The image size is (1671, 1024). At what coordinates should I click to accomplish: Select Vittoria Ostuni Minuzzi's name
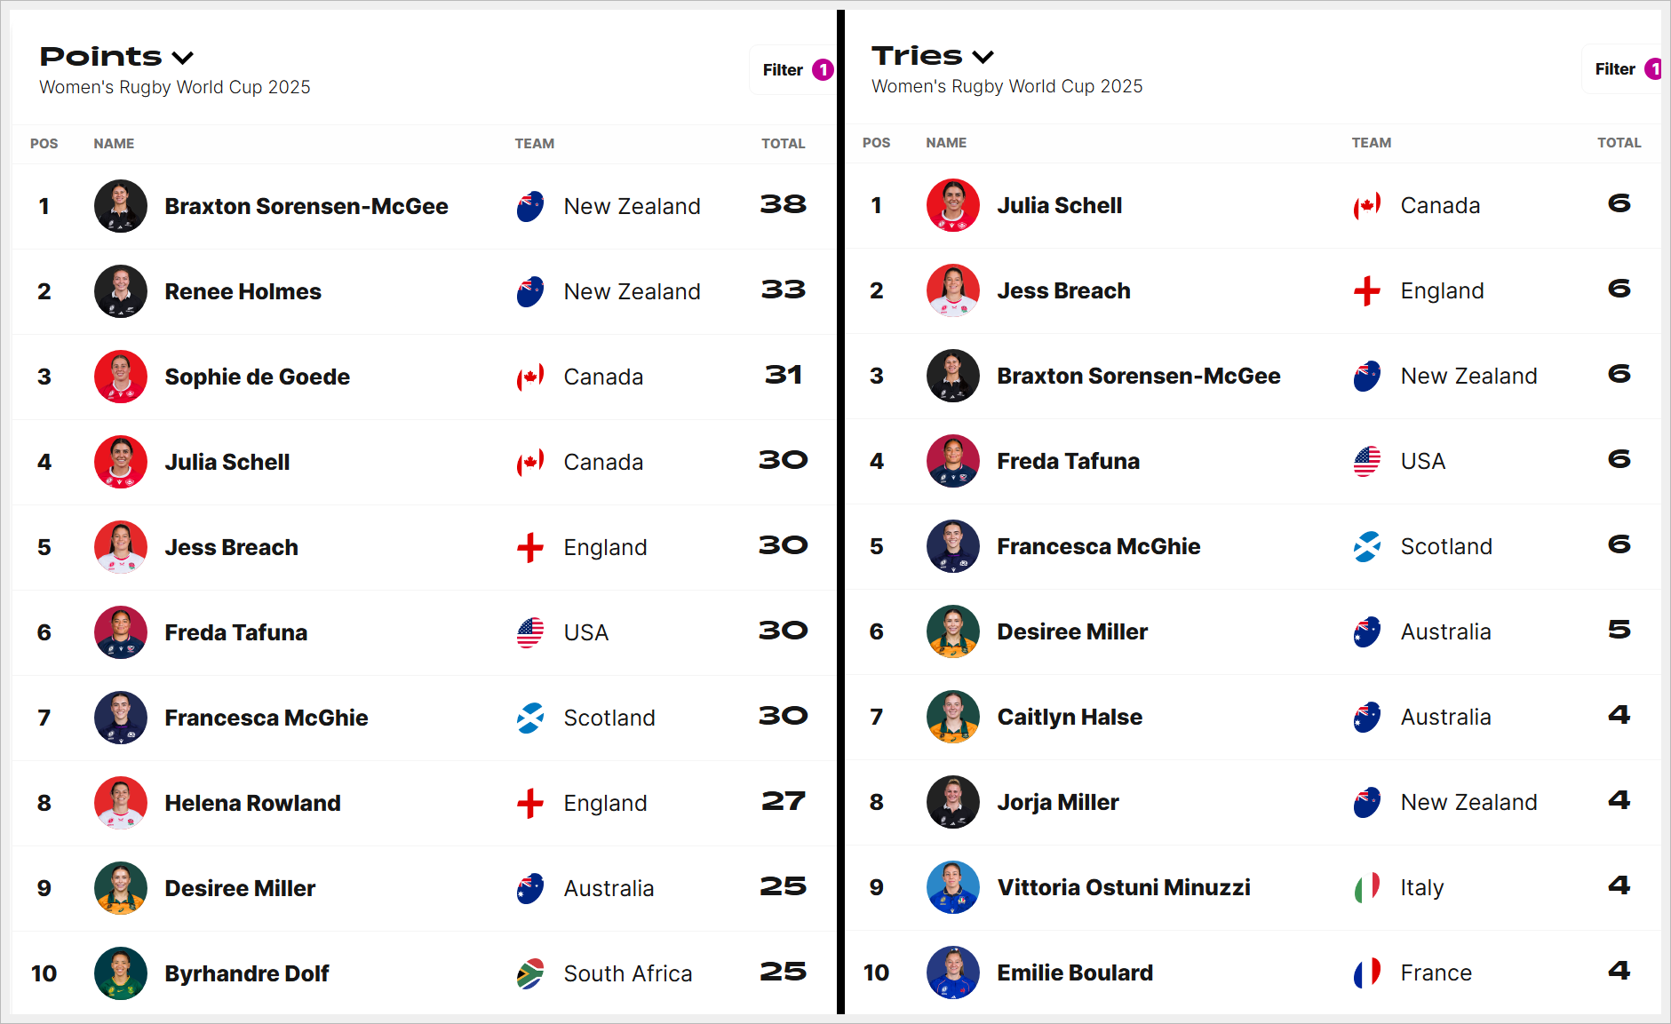(x=1123, y=887)
